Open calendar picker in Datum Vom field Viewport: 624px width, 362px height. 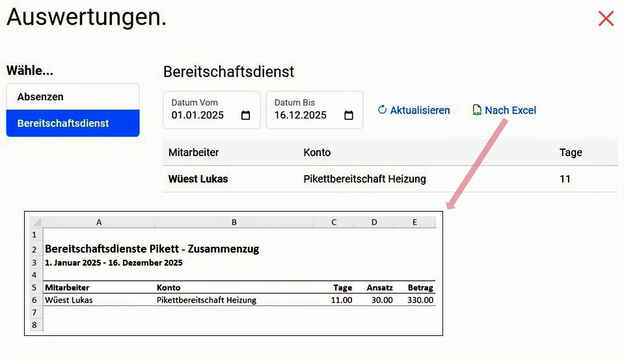pyautogui.click(x=245, y=116)
